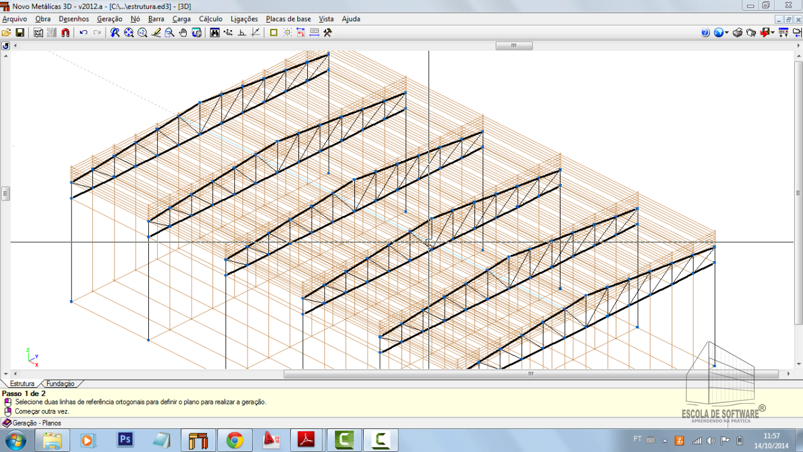This screenshot has width=803, height=452.
Task: Select the pan hand tool
Action: tap(183, 33)
